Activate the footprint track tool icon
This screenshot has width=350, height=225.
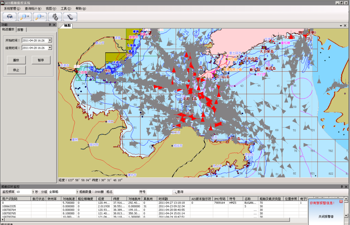tap(55, 17)
